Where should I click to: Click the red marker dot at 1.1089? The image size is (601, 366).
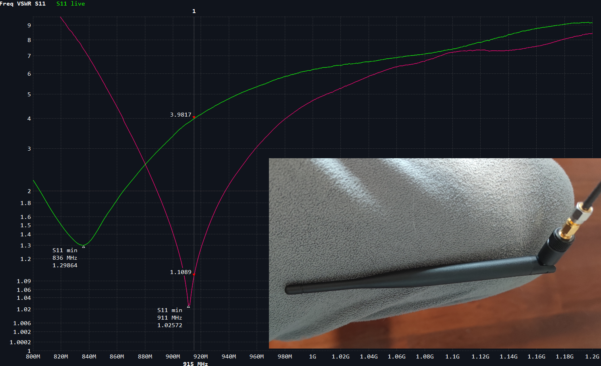coord(194,274)
